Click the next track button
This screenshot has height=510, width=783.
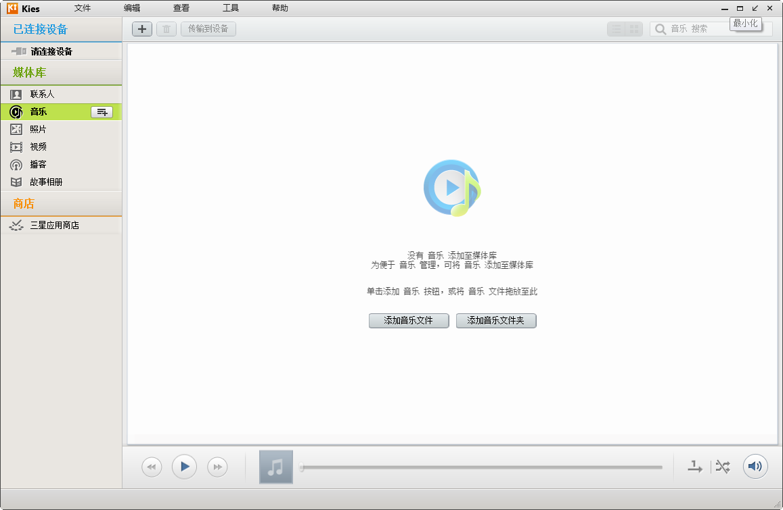click(217, 467)
